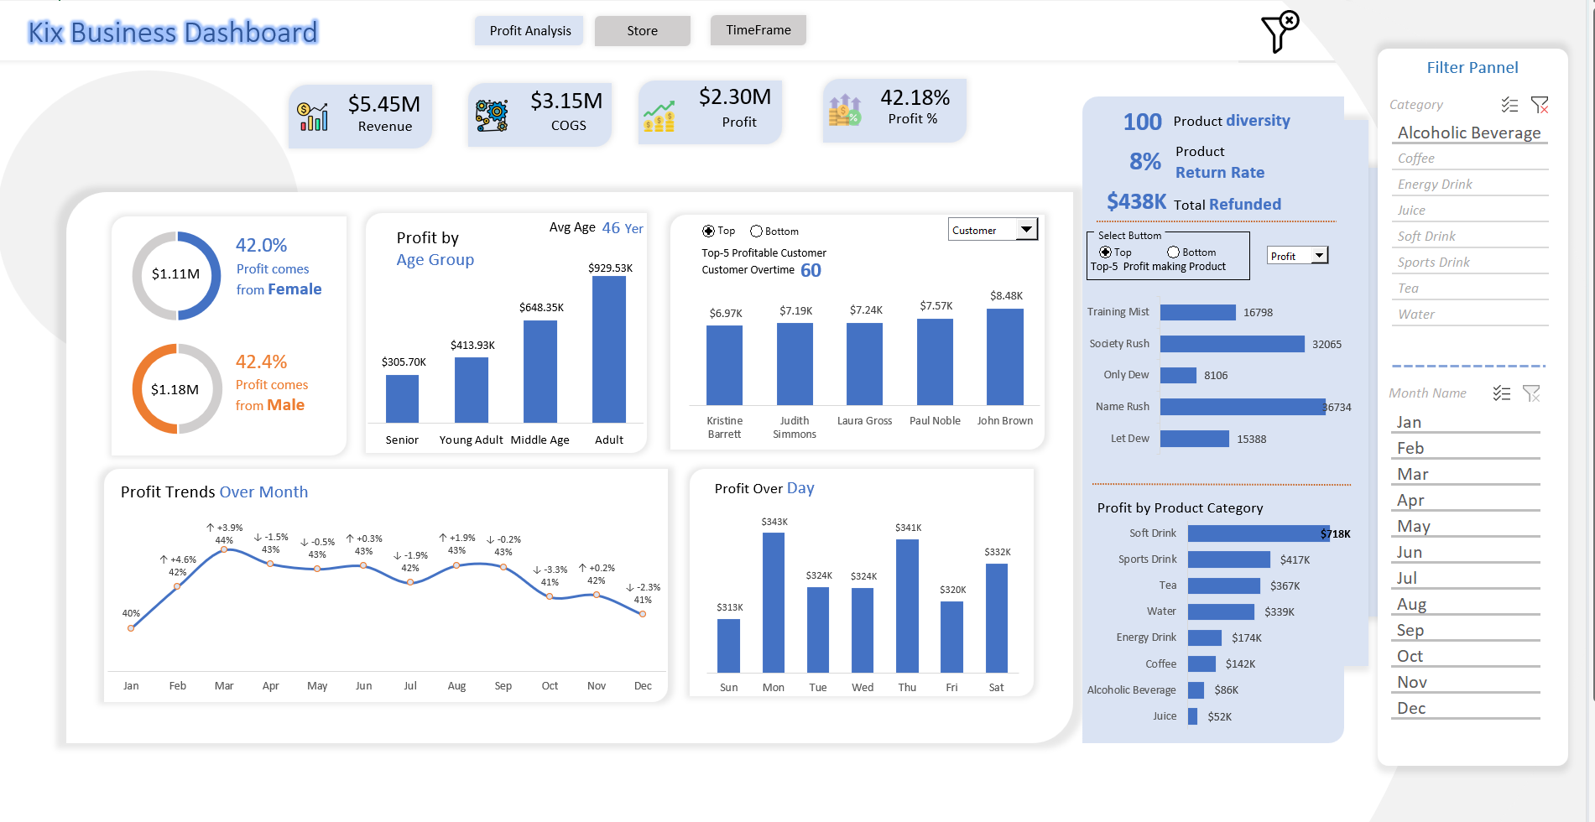The width and height of the screenshot is (1595, 822).
Task: Select Top radio for profitable customers
Action: (708, 232)
